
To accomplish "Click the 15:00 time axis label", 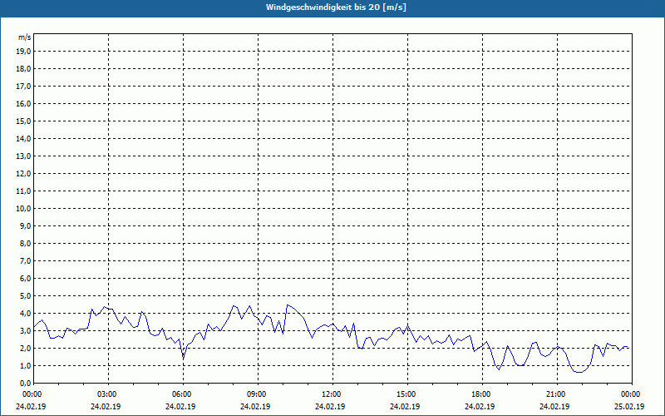I will pos(406,394).
